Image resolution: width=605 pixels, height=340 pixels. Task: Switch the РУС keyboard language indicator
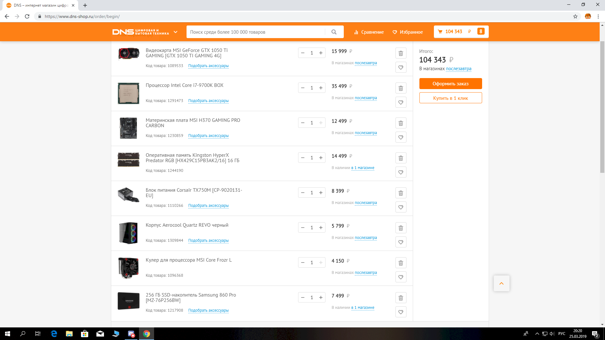click(562, 334)
